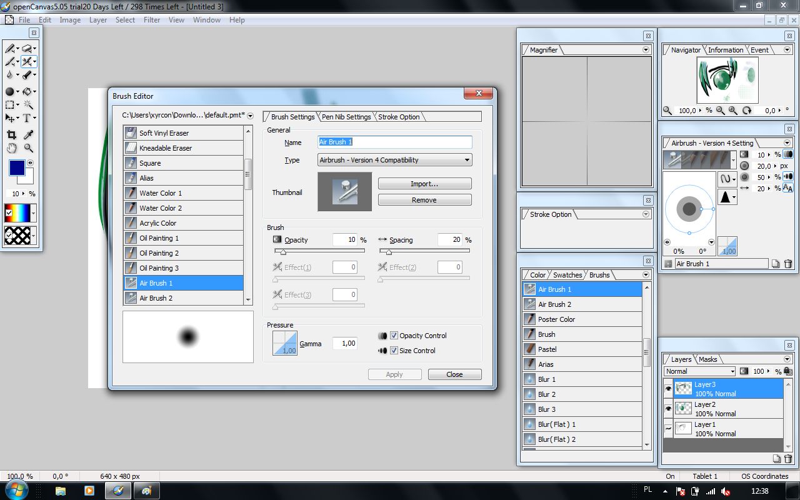Expand the gradient preset dropdown in toolbox

(x=33, y=213)
